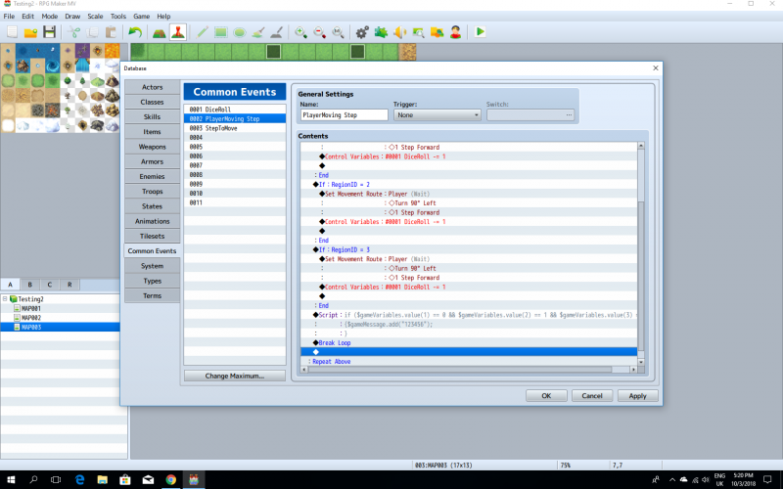The width and height of the screenshot is (783, 489).
Task: Click the Copy toolbar icon
Action: (92, 32)
